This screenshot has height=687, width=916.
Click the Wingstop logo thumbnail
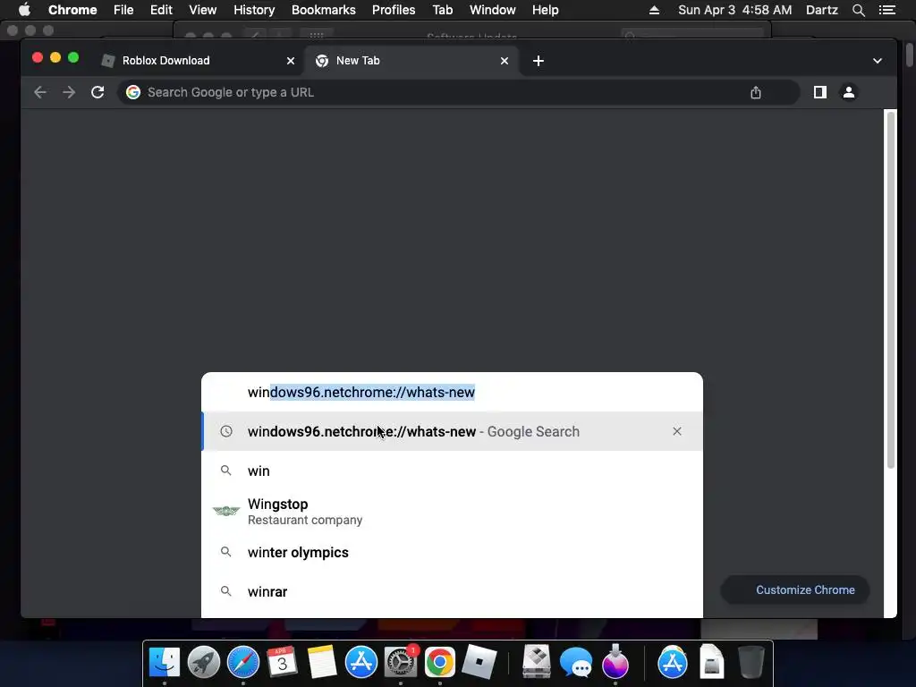click(x=226, y=511)
